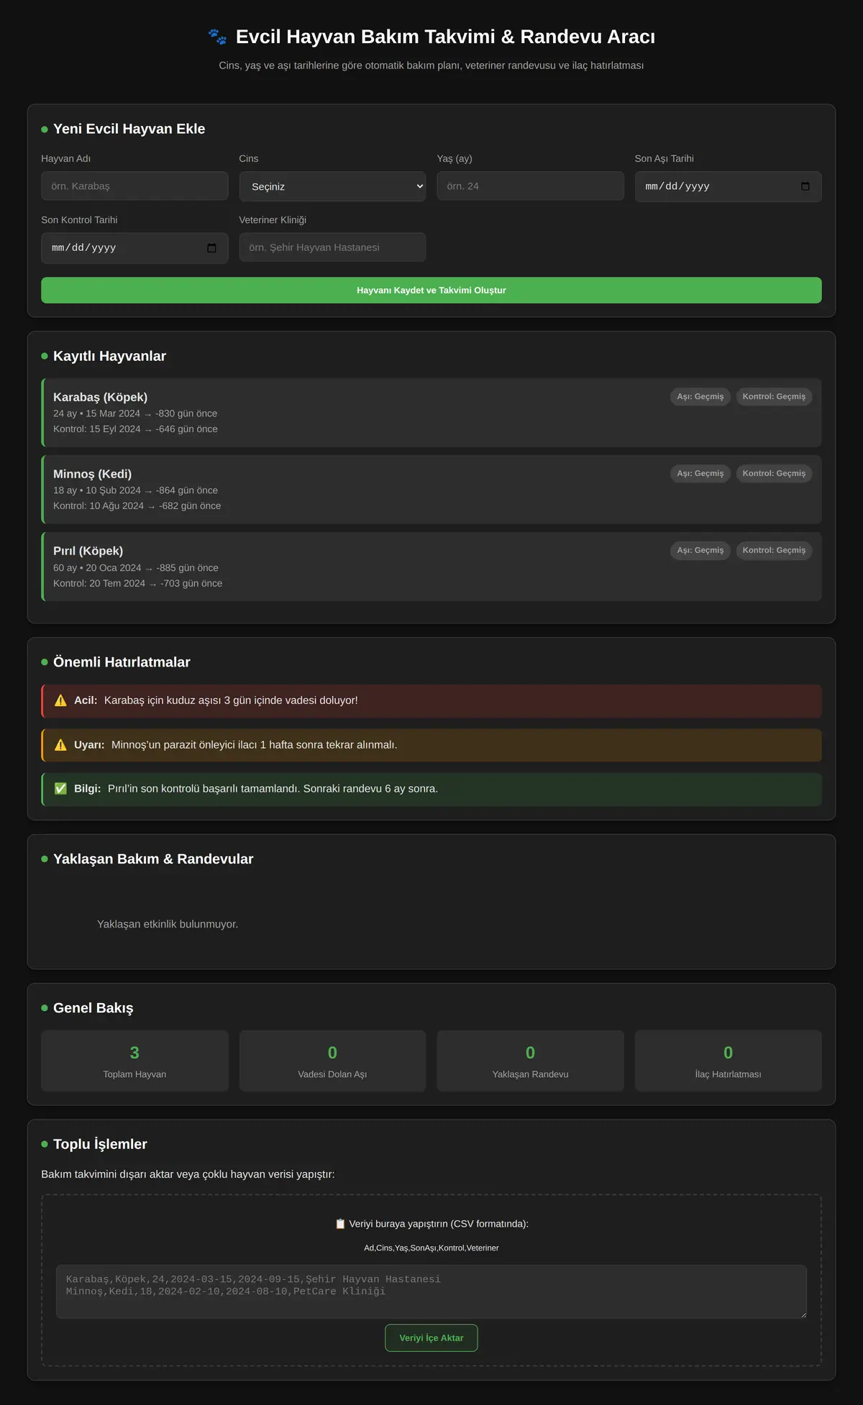Click the Yeni Evcil Hayvan Ekle heading
The image size is (863, 1405).
129,129
